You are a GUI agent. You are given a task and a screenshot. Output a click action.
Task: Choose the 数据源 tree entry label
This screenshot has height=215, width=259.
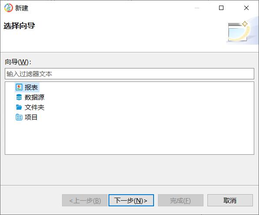pos(34,97)
